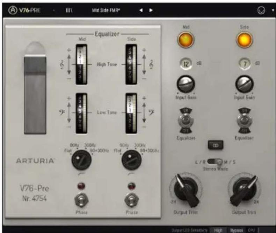Click the Side Output Trim knob
This screenshot has height=233, width=276.
pyautogui.click(x=244, y=190)
